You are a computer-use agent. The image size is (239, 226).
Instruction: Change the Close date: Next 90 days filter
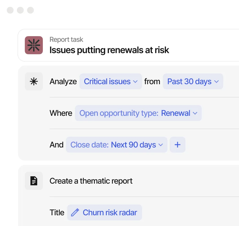click(x=116, y=145)
